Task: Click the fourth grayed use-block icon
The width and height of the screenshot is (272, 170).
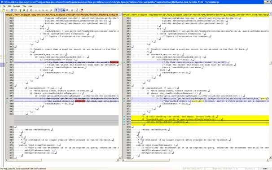Action: click(x=47, y=10)
